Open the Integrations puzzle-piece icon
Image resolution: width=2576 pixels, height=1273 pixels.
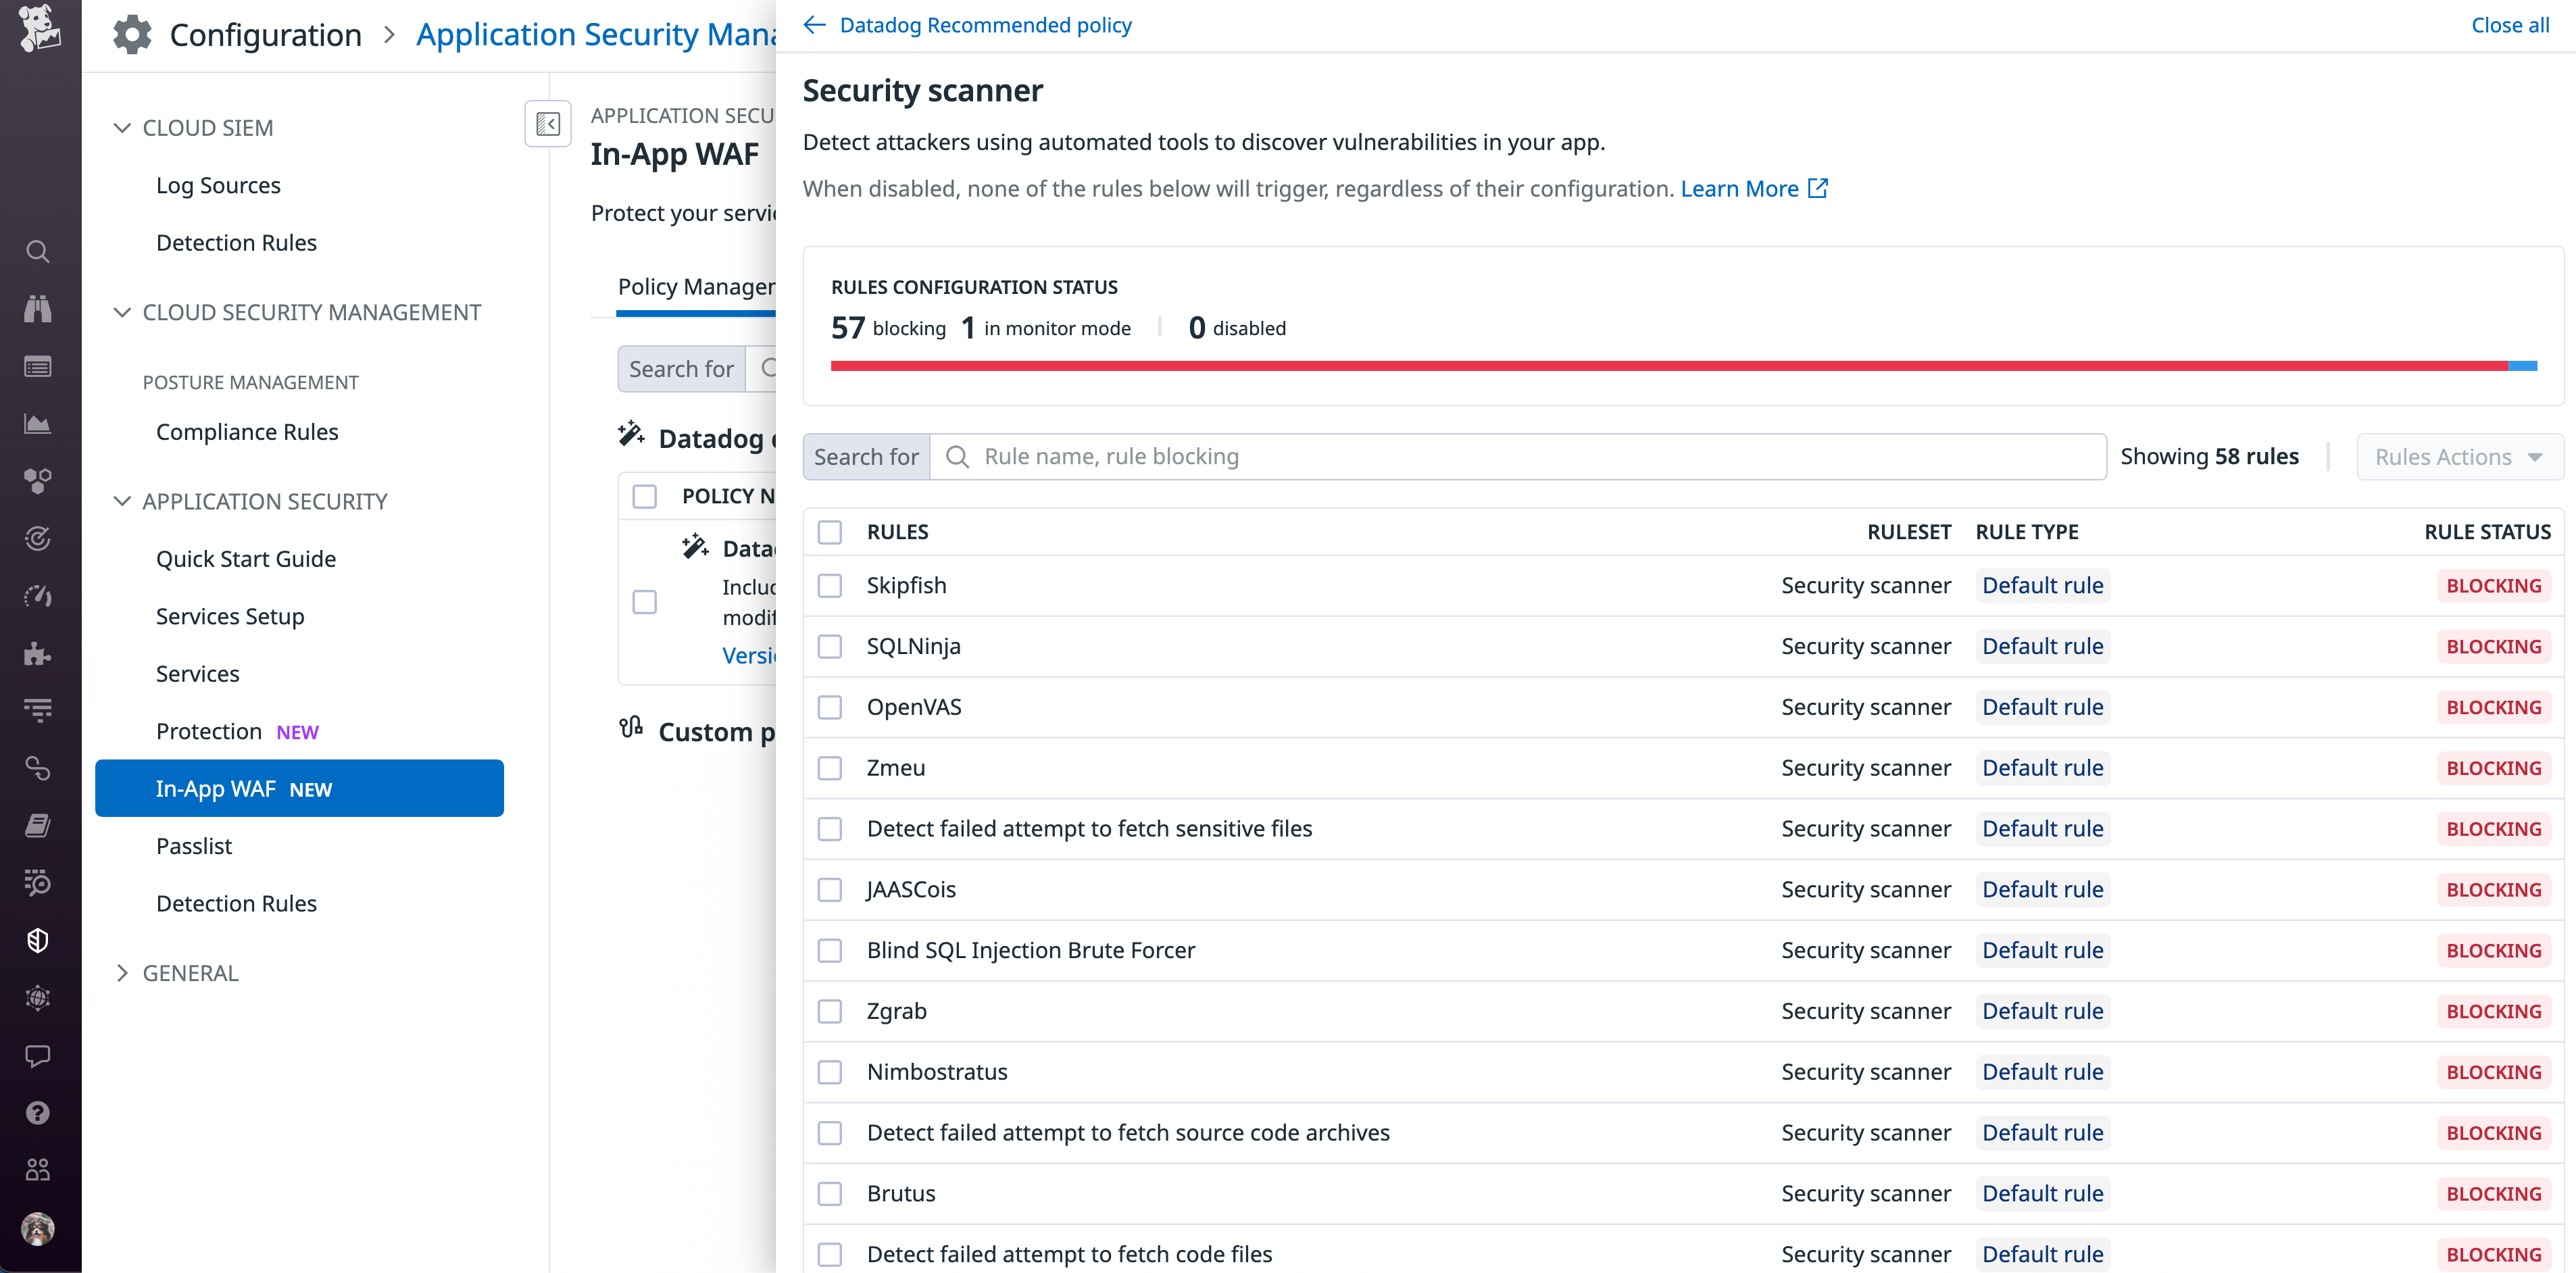pyautogui.click(x=37, y=653)
